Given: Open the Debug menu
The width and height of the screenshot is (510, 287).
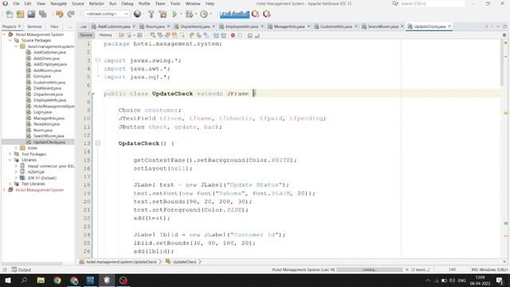Looking at the screenshot, I should click(x=127, y=3).
